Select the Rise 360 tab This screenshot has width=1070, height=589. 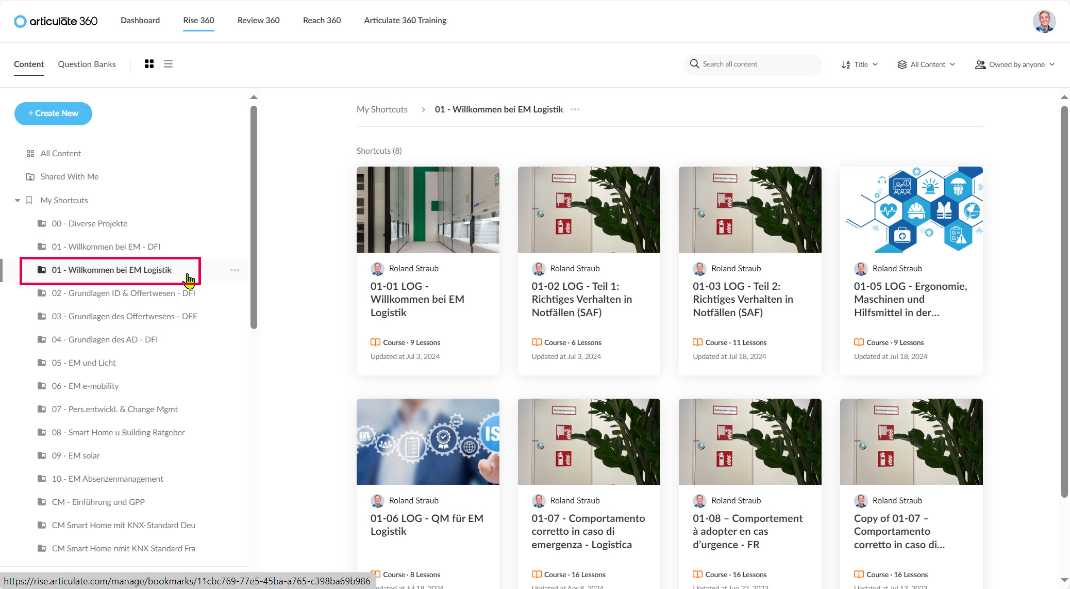click(198, 21)
